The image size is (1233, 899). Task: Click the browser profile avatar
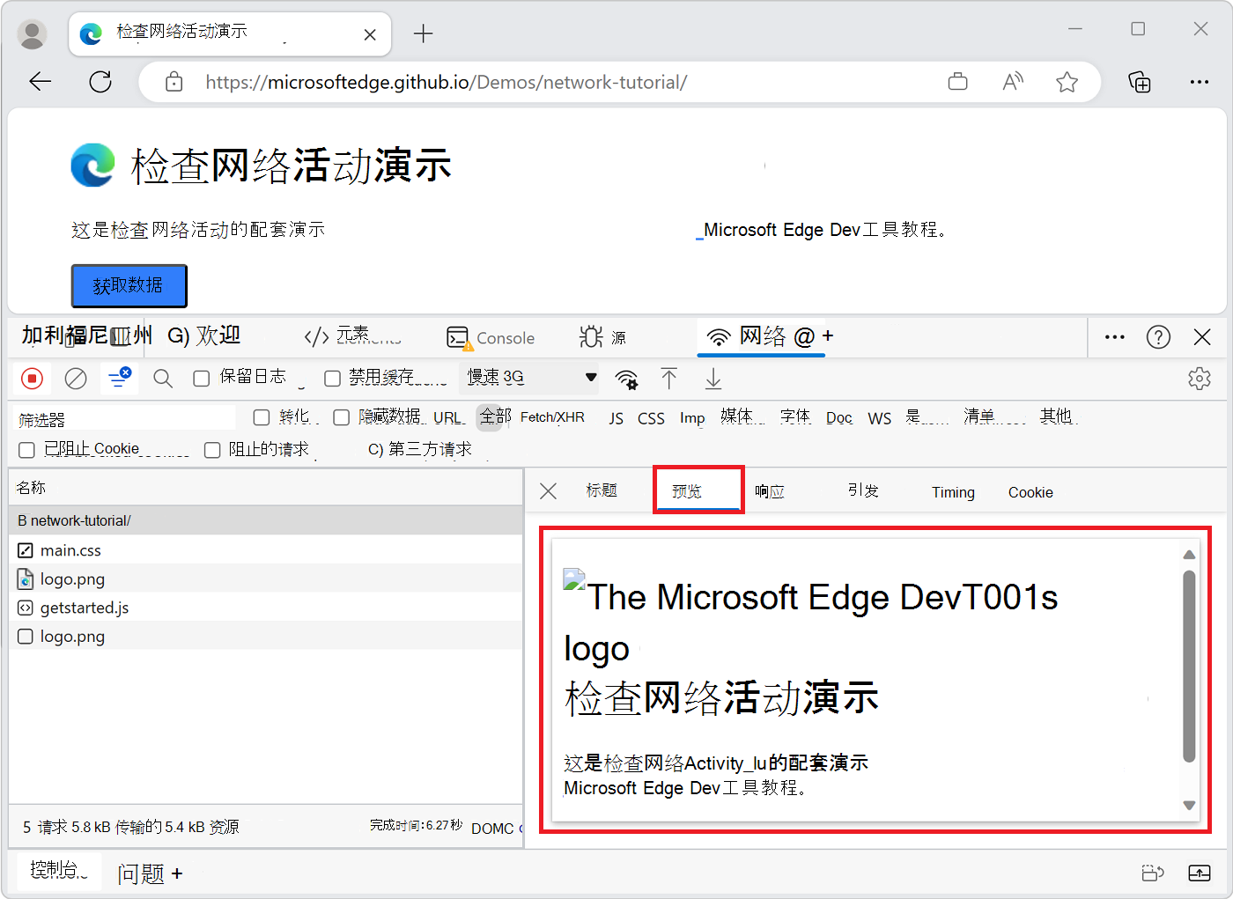click(33, 34)
